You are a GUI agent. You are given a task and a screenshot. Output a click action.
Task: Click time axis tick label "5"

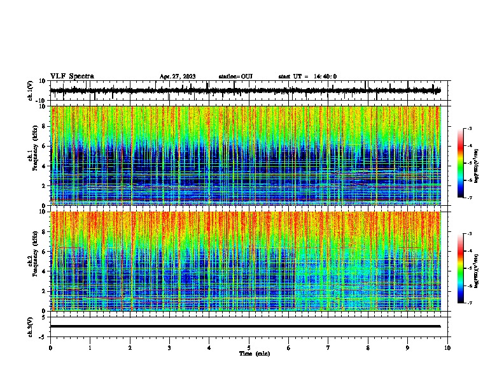[249, 348]
